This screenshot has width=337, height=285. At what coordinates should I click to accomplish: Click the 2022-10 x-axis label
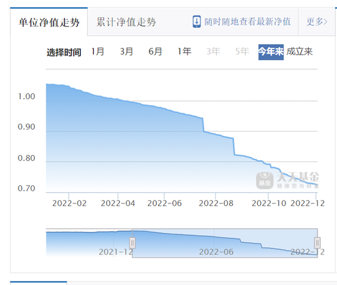(x=268, y=203)
